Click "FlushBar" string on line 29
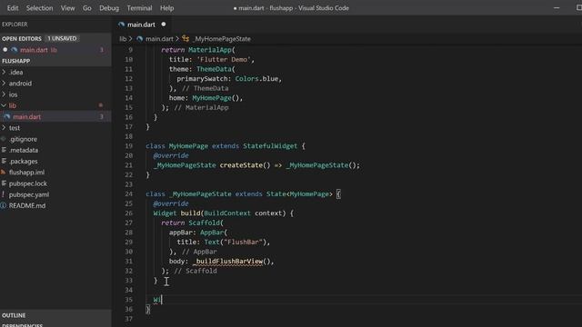Viewport: 582px width, 327px height. pos(243,243)
